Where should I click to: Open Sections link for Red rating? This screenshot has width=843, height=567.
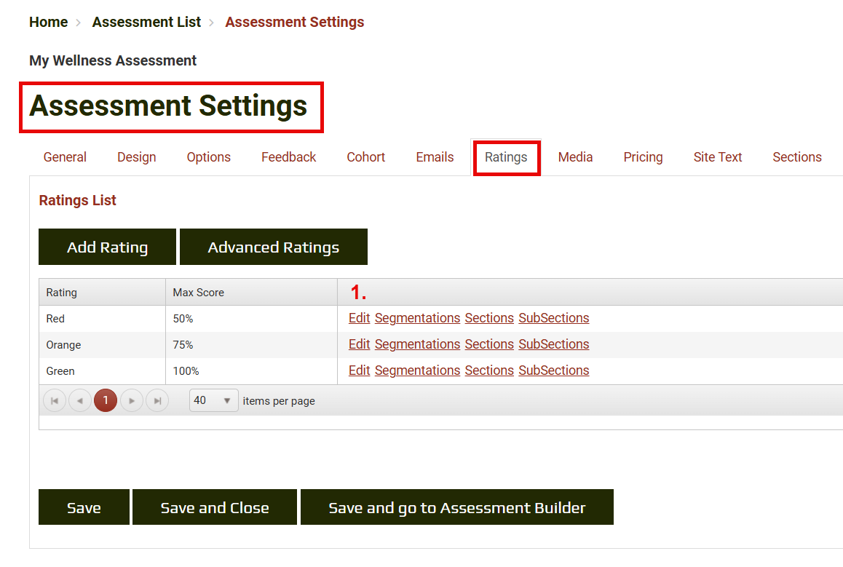tap(489, 318)
